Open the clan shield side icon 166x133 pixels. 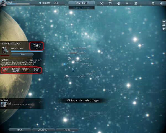[x=164, y=29]
